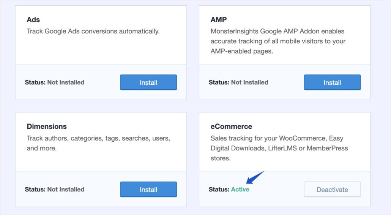Click the Status label in Ads card
The width and height of the screenshot is (391, 215).
pos(35,82)
